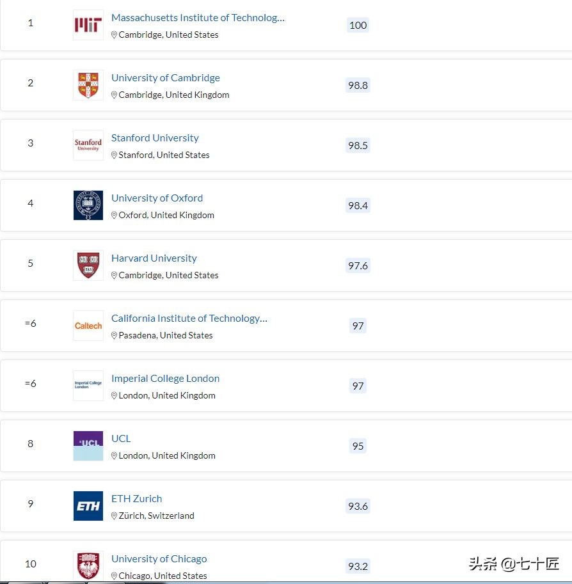Click the University of Chicago crest logo
Viewport: 572px width, 584px height.
(88, 565)
